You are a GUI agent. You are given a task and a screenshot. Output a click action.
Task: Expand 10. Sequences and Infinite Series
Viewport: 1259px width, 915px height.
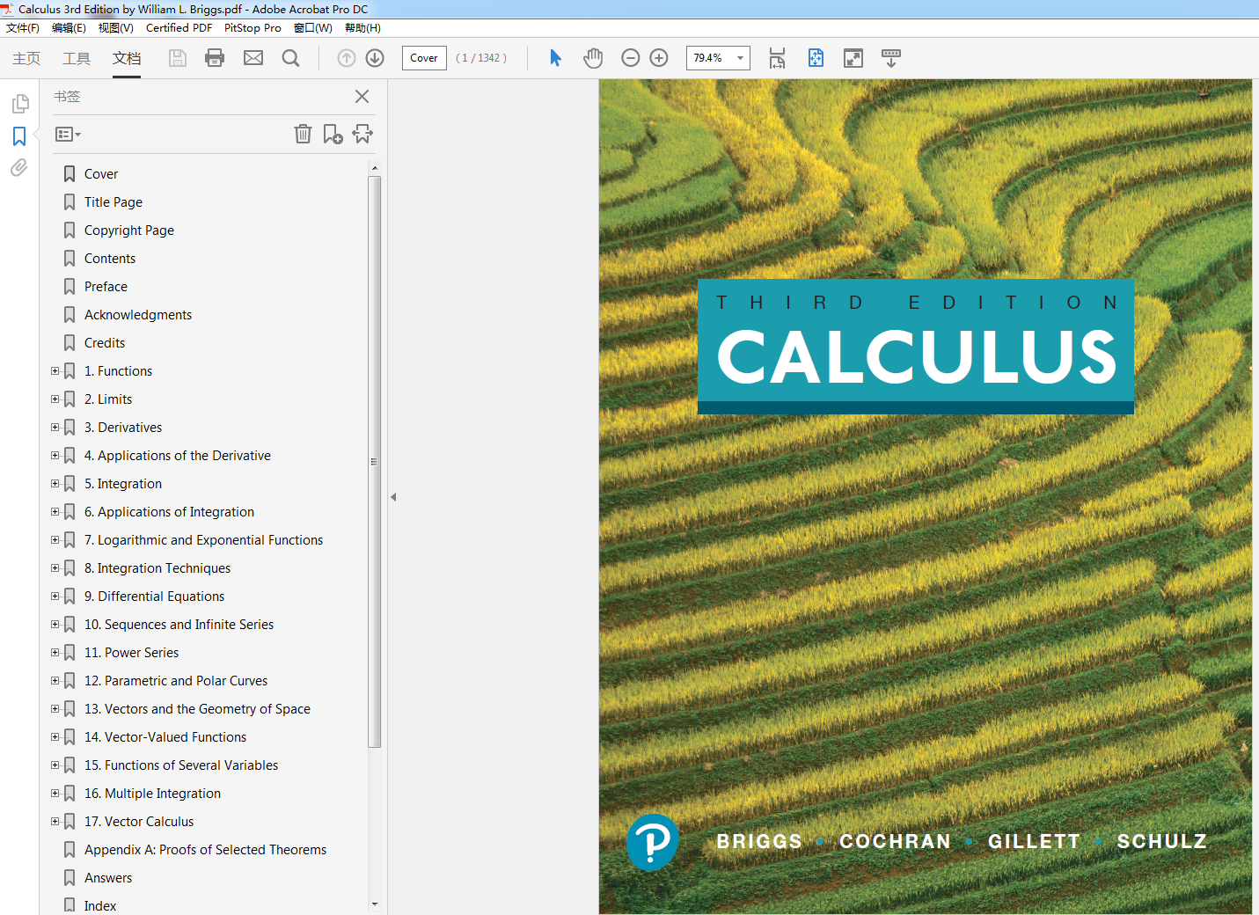click(x=55, y=625)
